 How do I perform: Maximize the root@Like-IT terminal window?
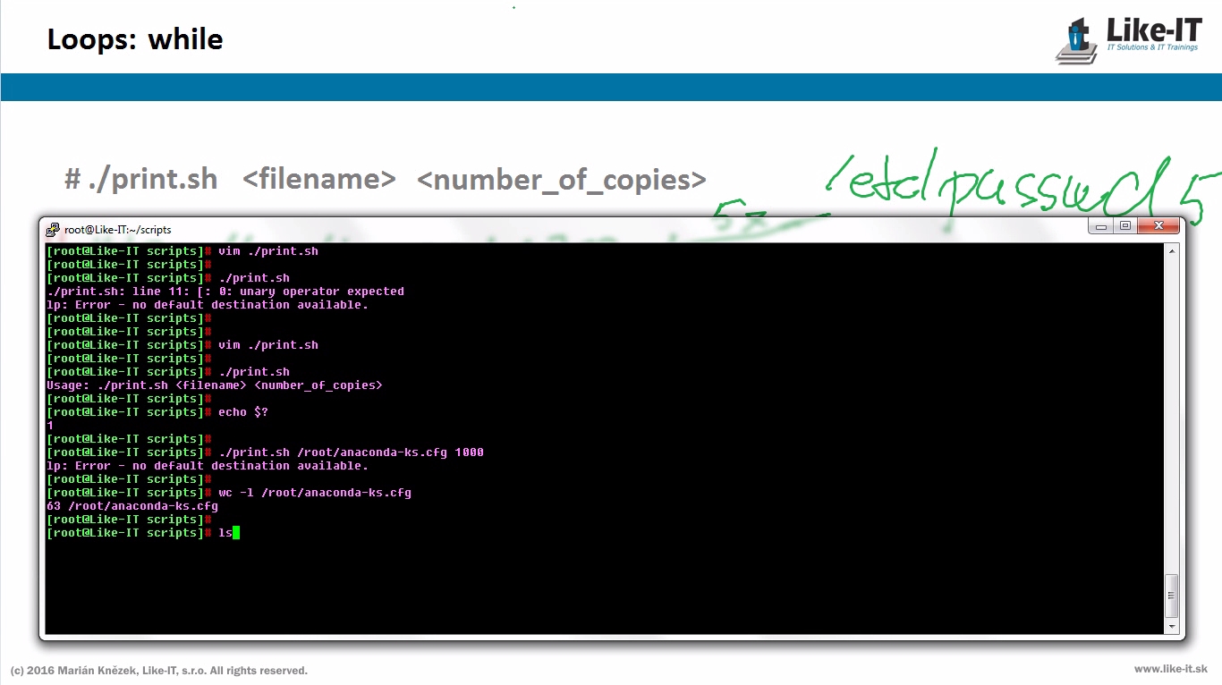[x=1125, y=226]
